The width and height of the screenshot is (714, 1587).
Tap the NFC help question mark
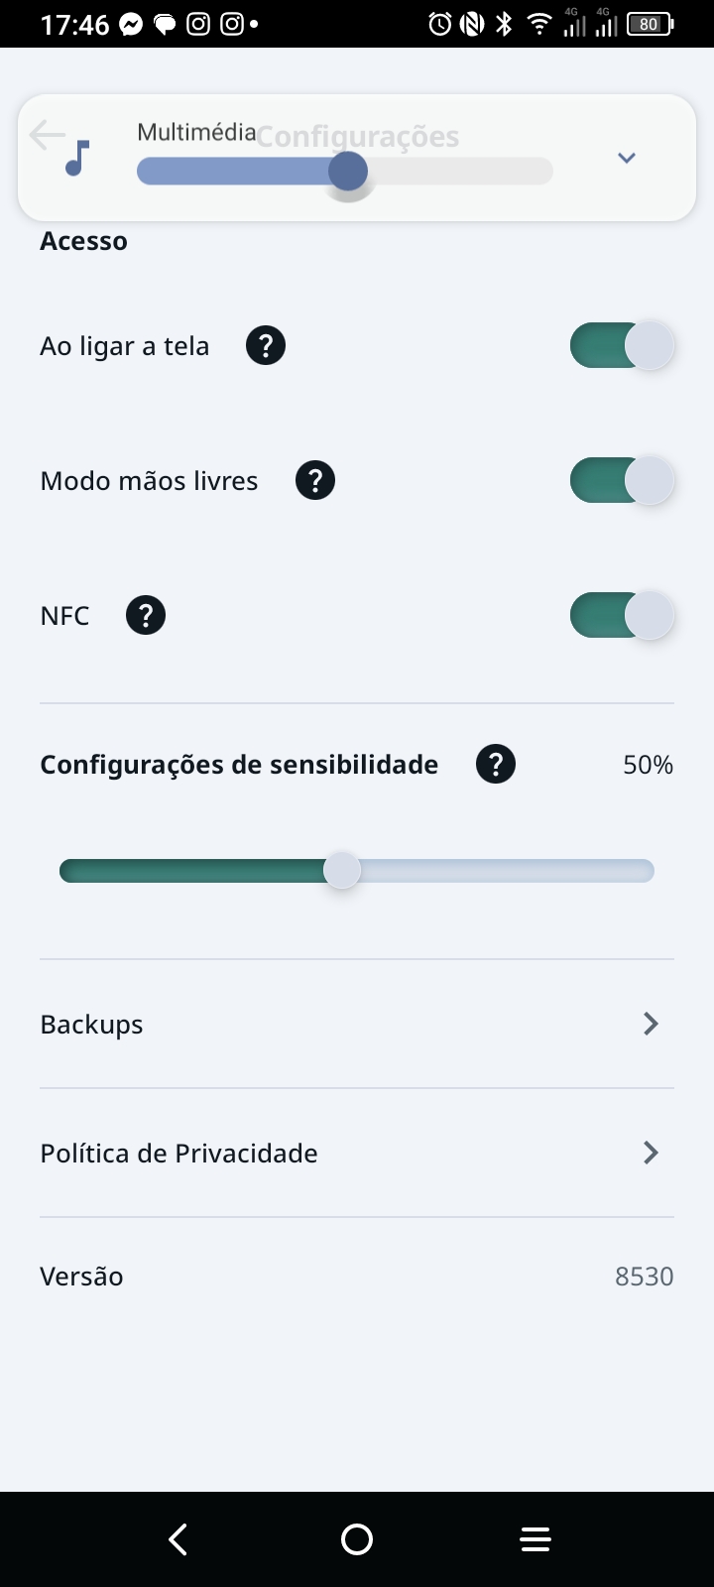point(146,616)
